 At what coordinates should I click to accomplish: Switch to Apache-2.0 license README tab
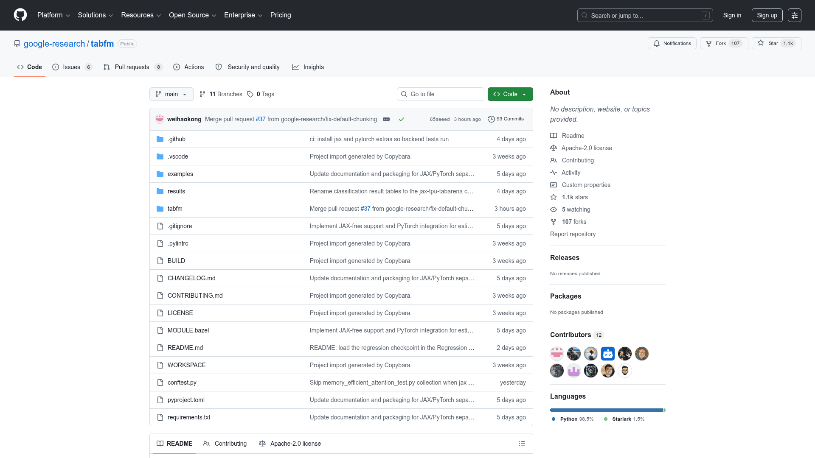pyautogui.click(x=290, y=444)
